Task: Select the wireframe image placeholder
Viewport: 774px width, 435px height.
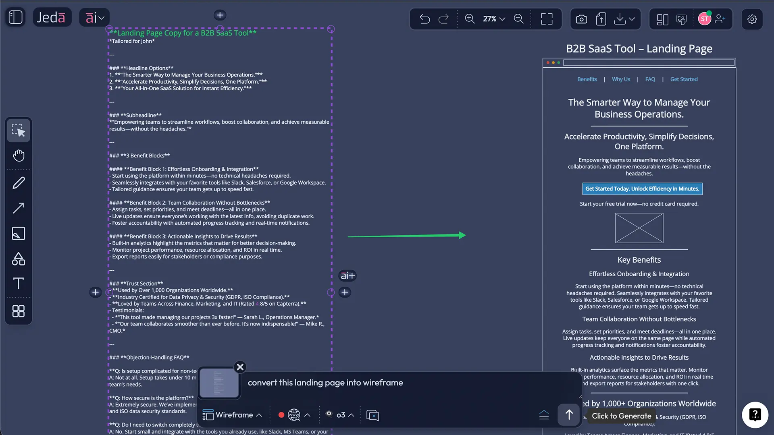Action: click(639, 228)
